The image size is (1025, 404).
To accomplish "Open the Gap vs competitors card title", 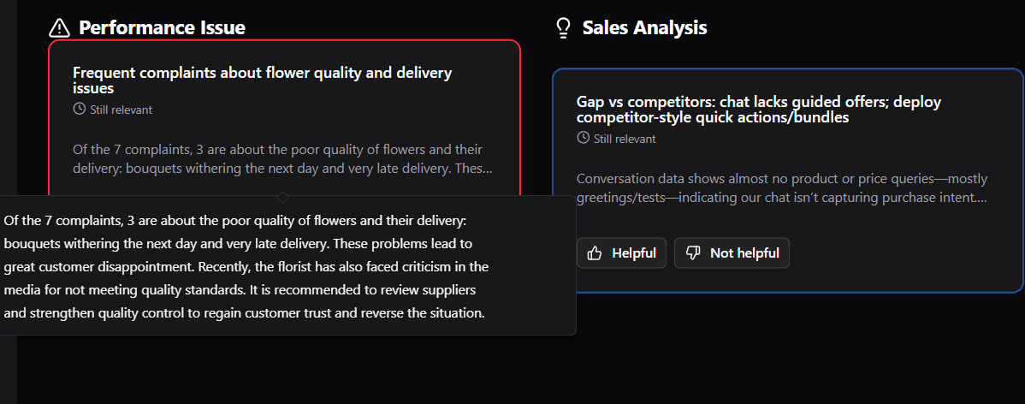I will pyautogui.click(x=758, y=110).
